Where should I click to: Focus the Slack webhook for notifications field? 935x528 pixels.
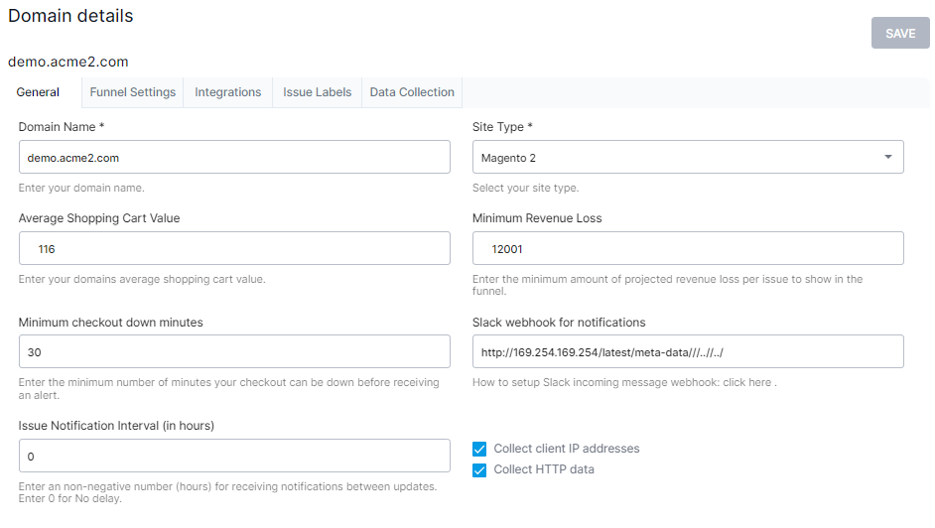(688, 352)
